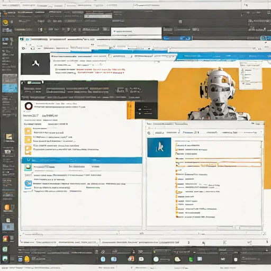The height and width of the screenshot is (271, 271).
Task: Click the horizontal scrollbar under the left panel
Action: point(82,228)
